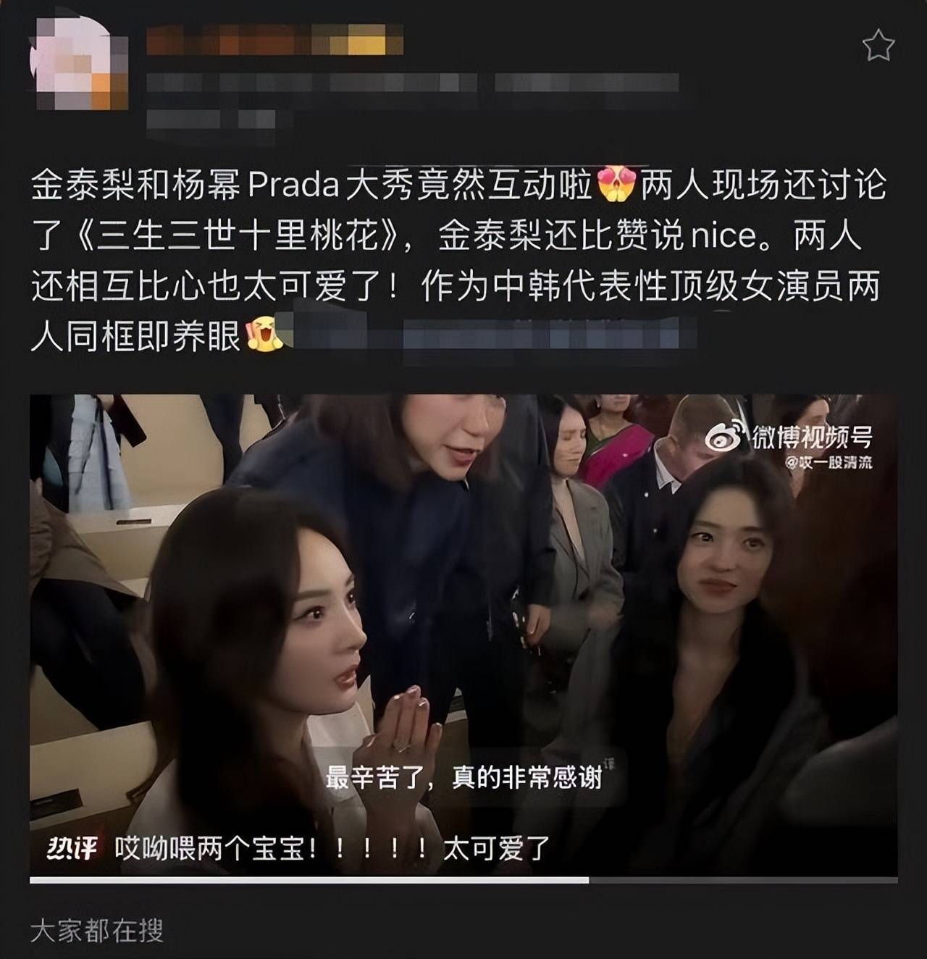
Task: Click played portion of video progress bar
Action: 309,880
